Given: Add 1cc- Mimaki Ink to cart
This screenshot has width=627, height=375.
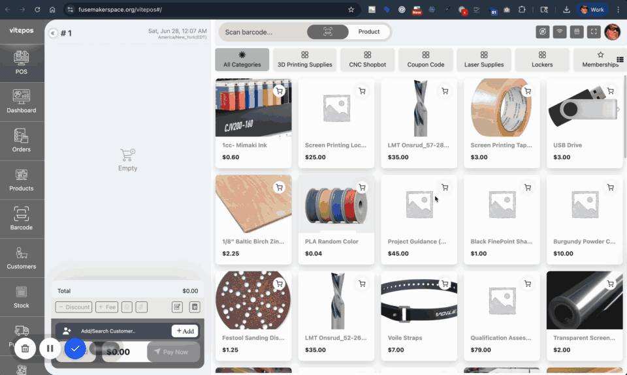Looking at the screenshot, I should (279, 91).
